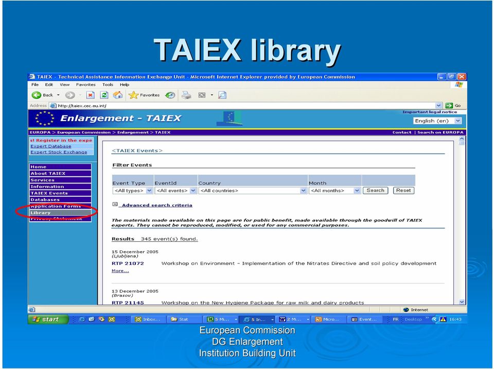Click the RTP 21072 event code

pyautogui.click(x=128, y=263)
